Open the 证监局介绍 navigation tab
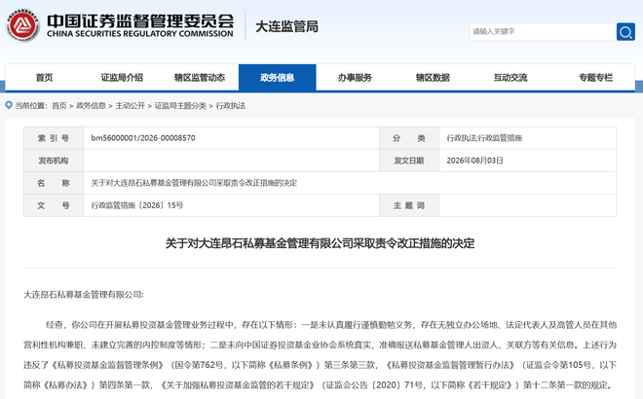 (x=122, y=78)
